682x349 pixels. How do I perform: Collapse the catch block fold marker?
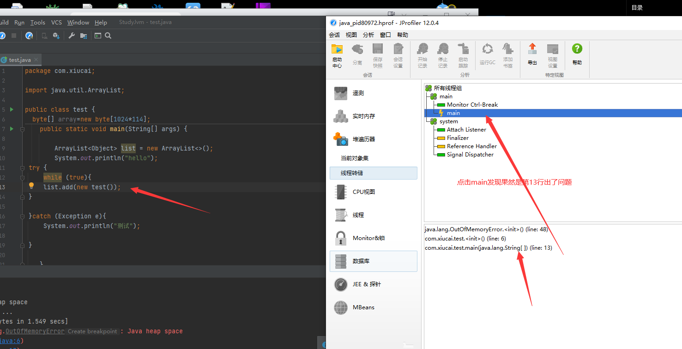(x=22, y=216)
